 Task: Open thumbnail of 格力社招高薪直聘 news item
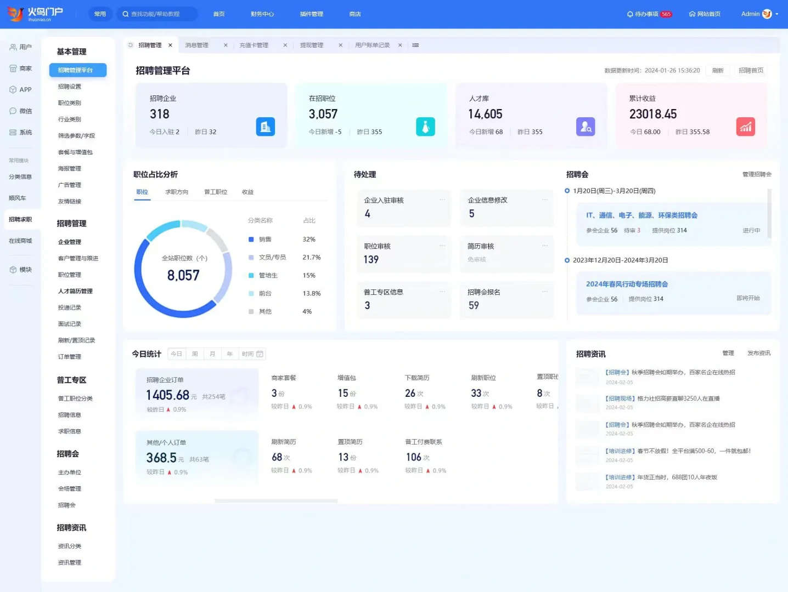click(x=587, y=403)
